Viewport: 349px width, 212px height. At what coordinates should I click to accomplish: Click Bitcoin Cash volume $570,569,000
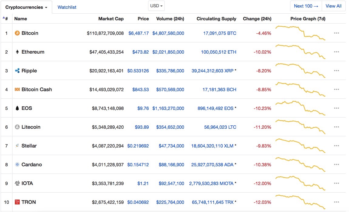(x=170, y=90)
